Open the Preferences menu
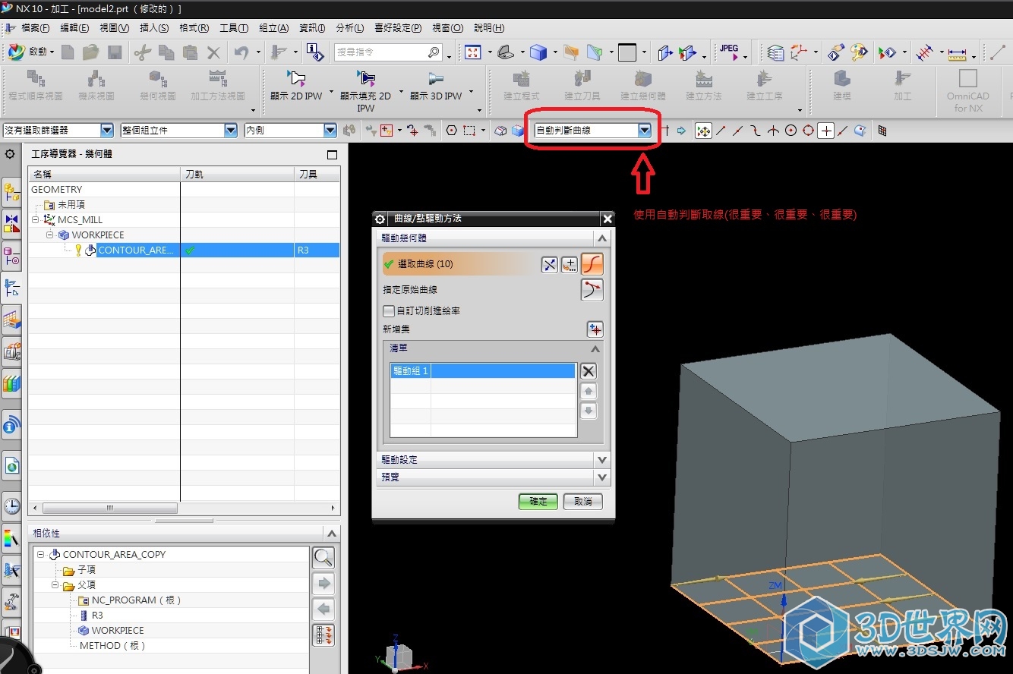The width and height of the screenshot is (1013, 674). point(398,28)
